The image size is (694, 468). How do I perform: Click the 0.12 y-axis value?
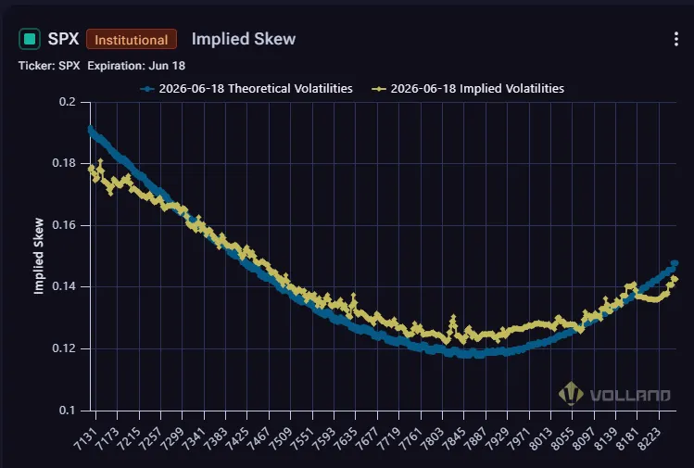click(x=64, y=348)
